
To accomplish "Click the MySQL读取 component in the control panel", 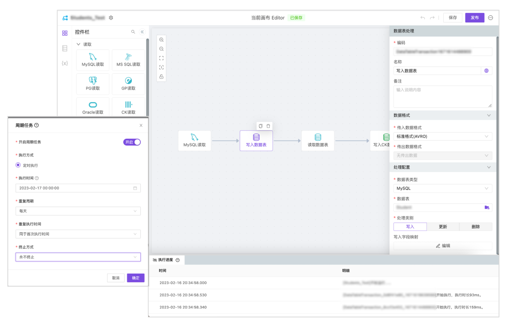I will (93, 60).
